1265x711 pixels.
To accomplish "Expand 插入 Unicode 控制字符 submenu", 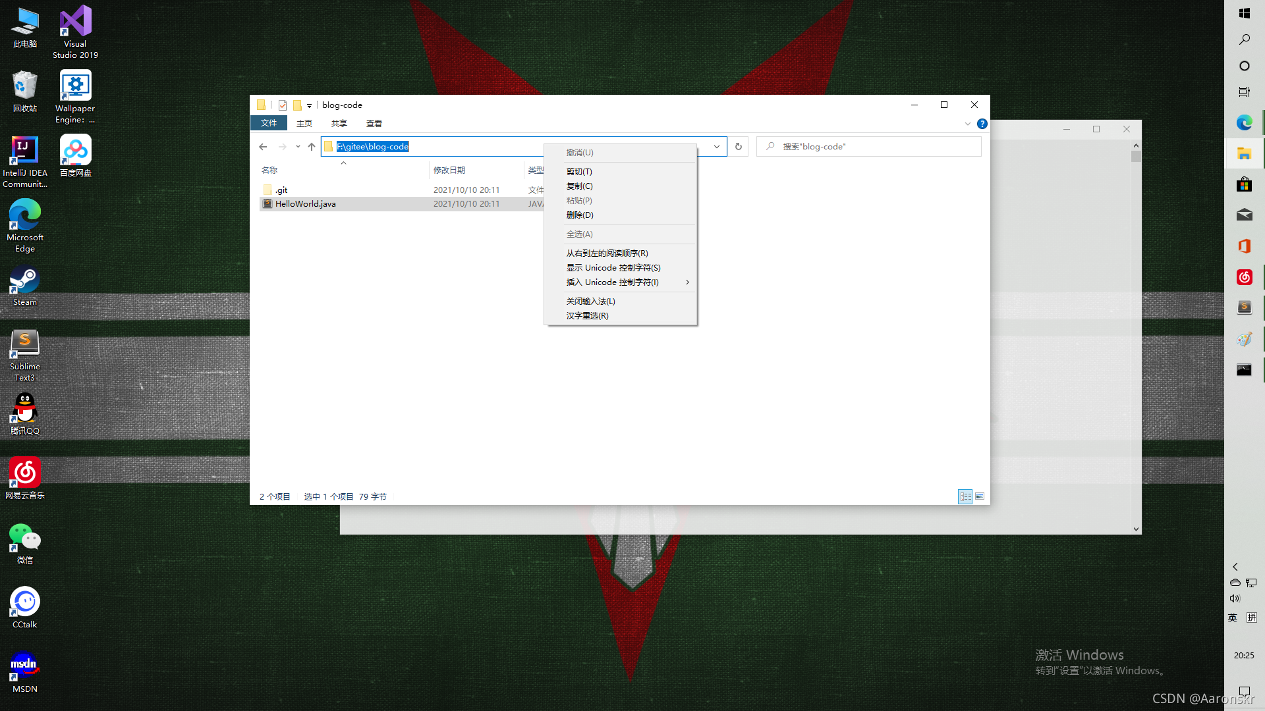I will tap(621, 282).
